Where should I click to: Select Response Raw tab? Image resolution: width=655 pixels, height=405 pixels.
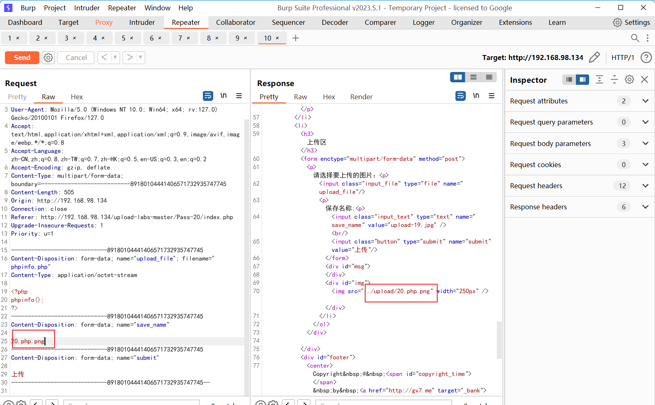301,97
